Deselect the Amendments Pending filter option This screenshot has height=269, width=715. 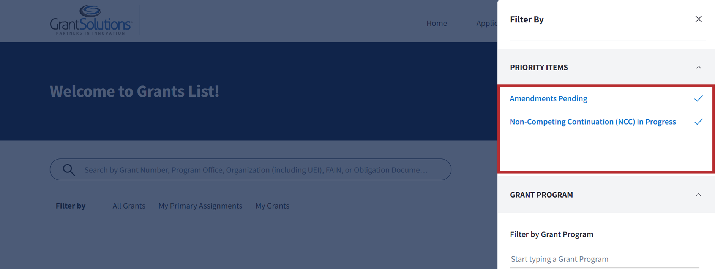click(548, 99)
